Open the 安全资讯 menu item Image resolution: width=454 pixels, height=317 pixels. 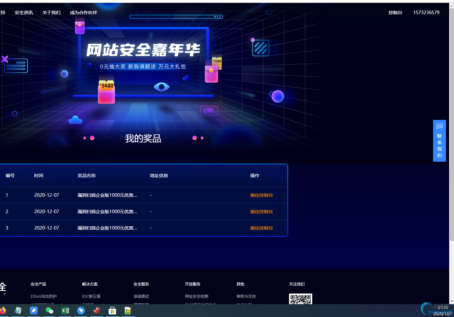point(24,13)
